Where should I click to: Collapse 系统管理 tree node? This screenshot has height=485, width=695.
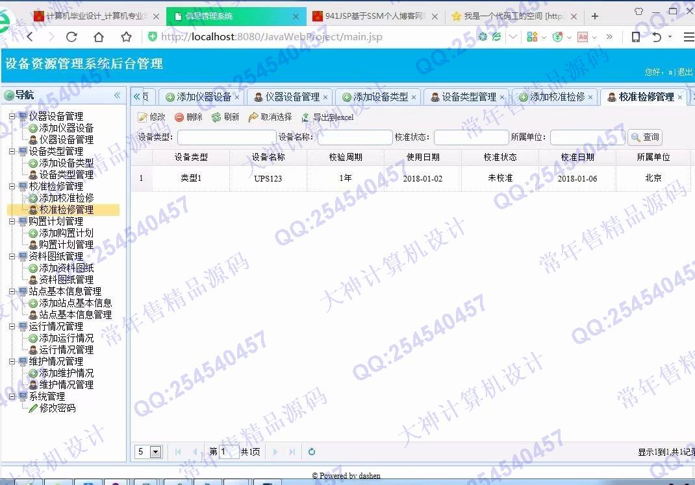point(12,397)
